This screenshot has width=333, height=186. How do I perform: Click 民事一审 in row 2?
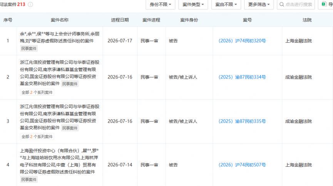tap(149, 77)
